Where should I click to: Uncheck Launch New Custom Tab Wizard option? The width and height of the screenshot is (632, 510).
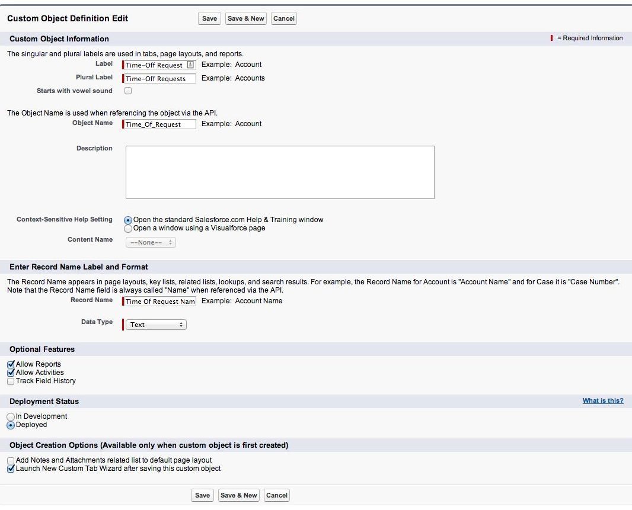point(11,469)
